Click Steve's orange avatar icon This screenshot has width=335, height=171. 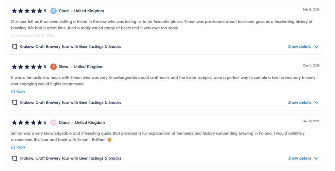(x=53, y=67)
